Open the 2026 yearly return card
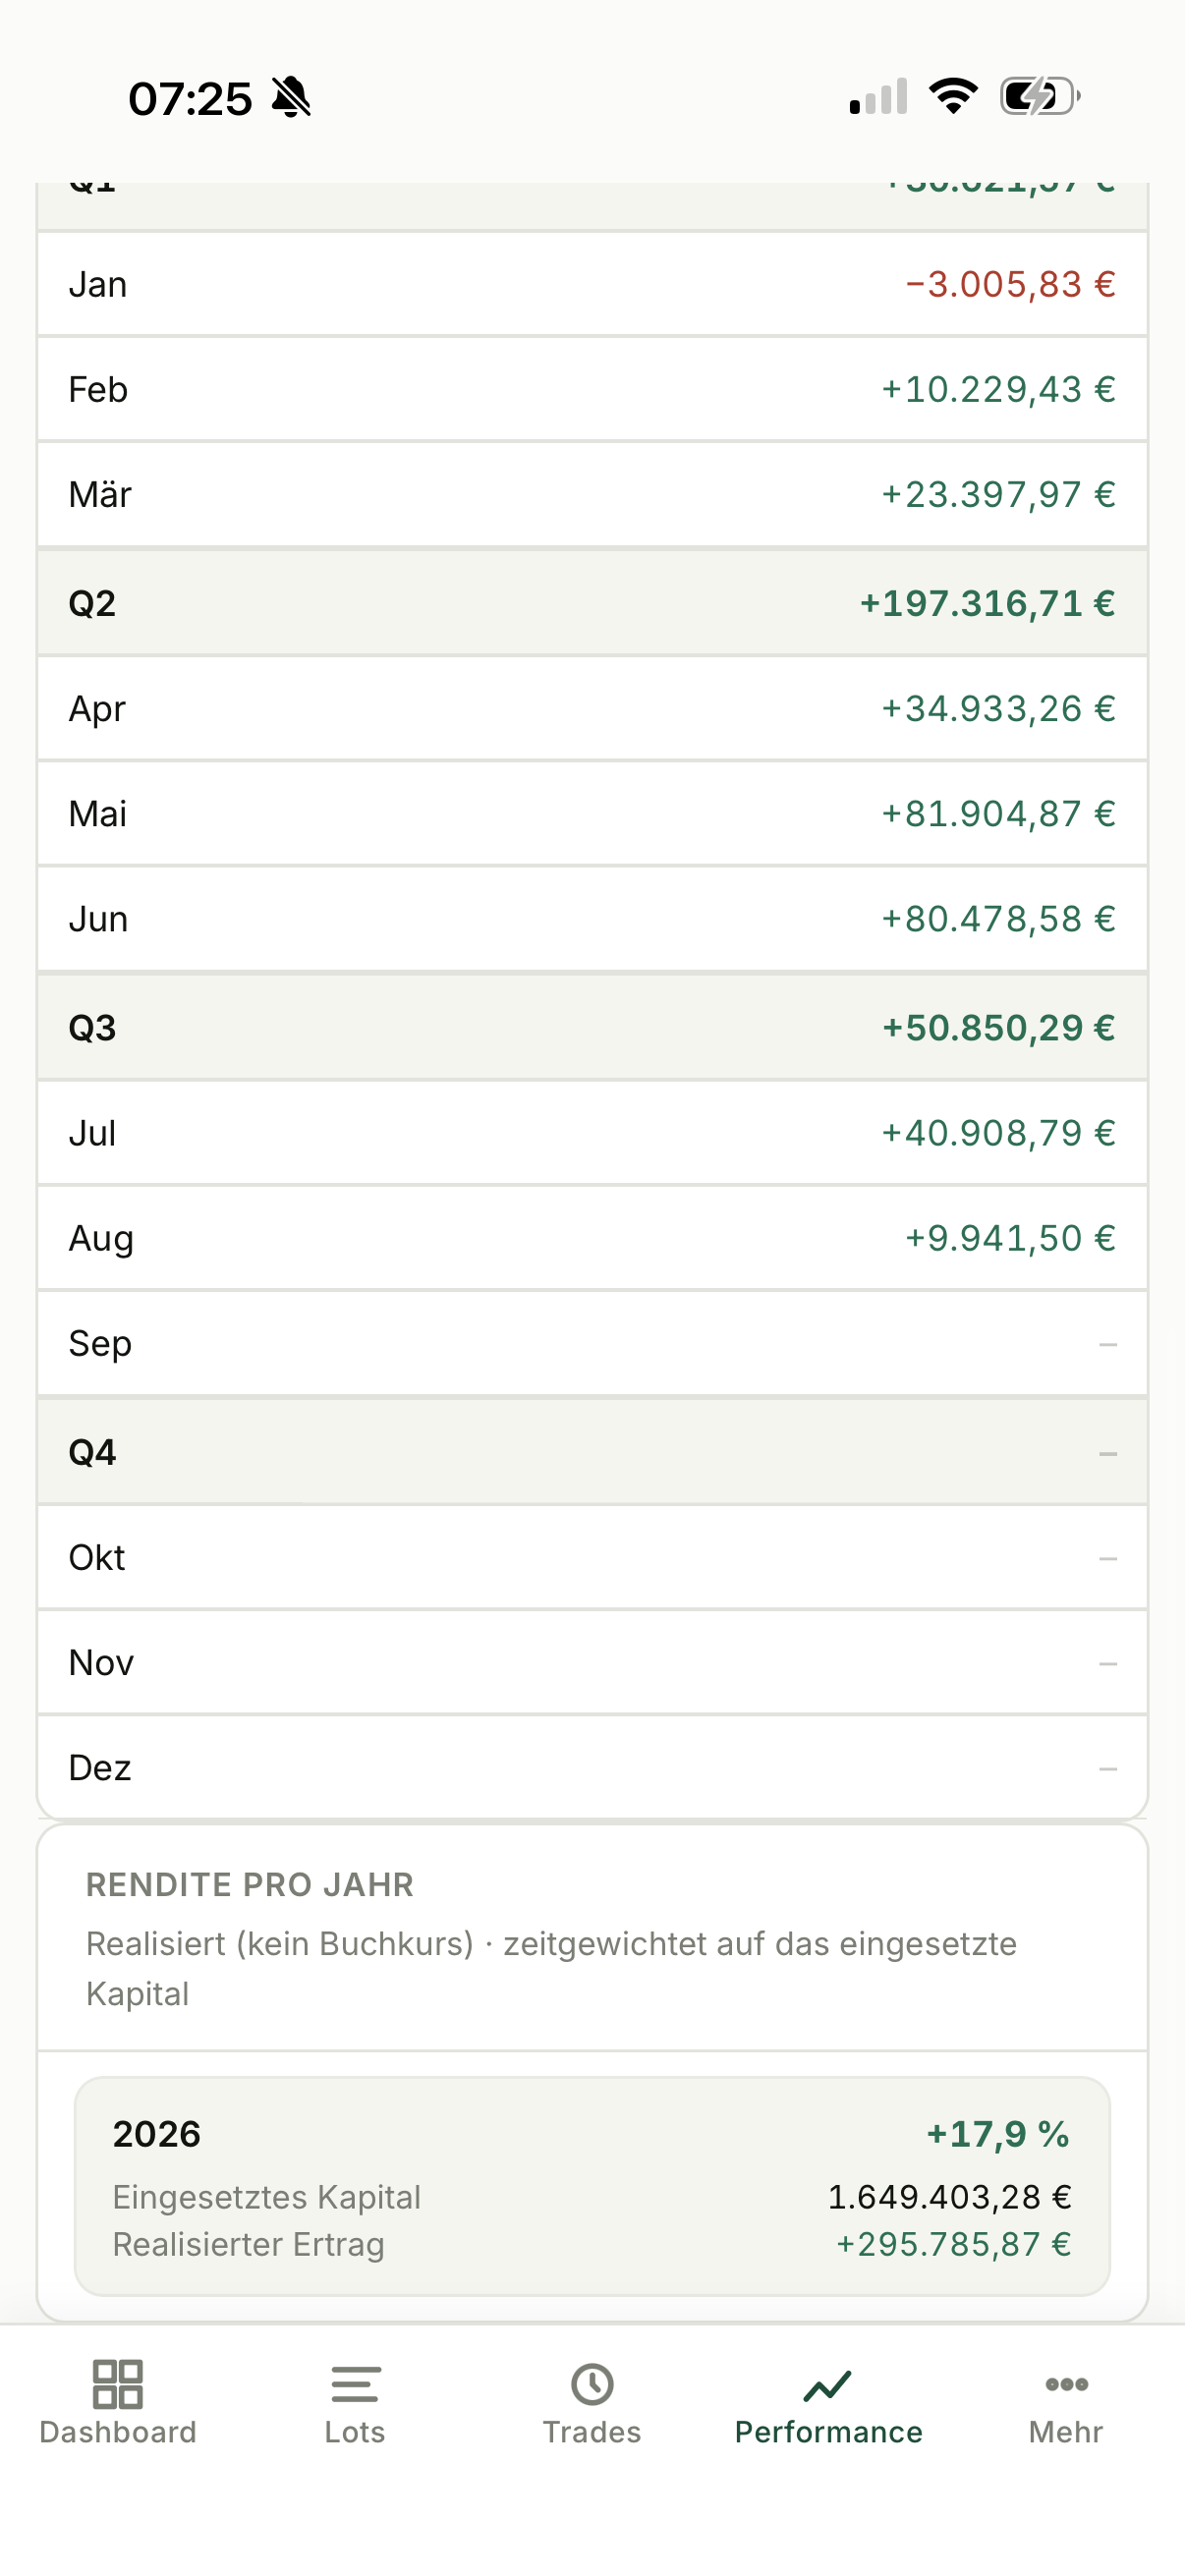 (x=592, y=2186)
